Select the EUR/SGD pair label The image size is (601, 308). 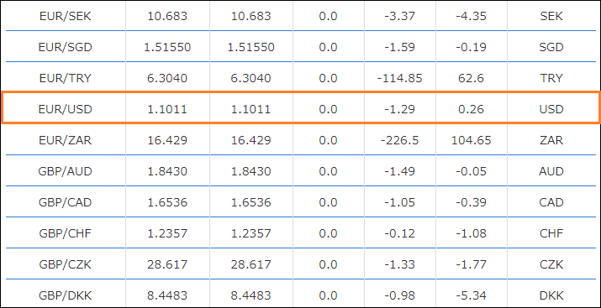[66, 48]
